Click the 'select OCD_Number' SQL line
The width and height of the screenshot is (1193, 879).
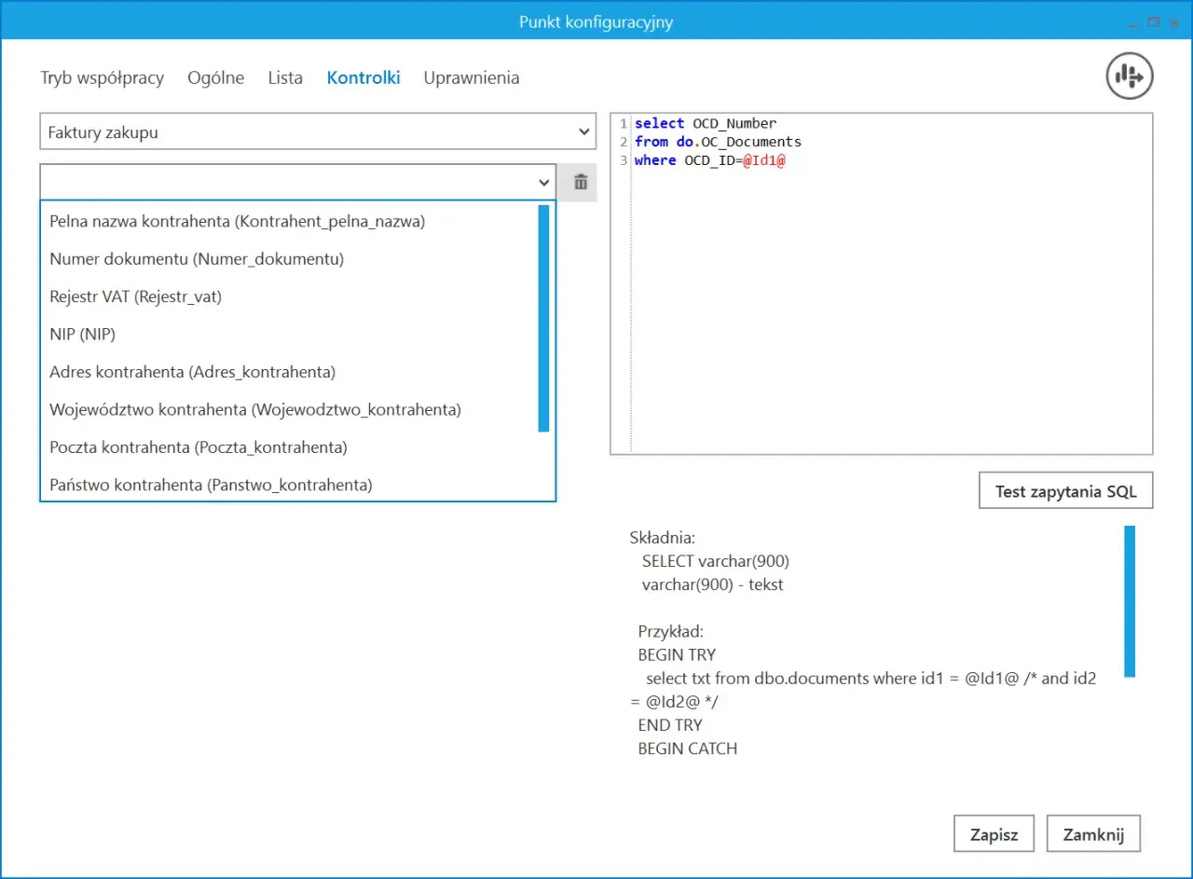(x=706, y=123)
